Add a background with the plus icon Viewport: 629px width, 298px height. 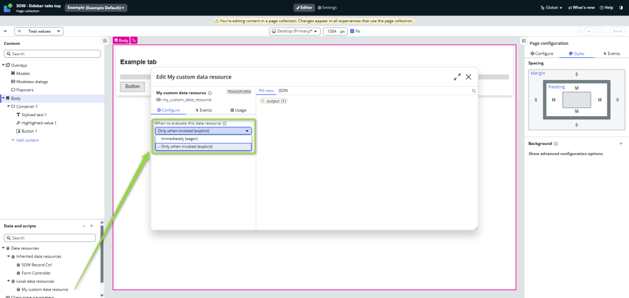coord(620,143)
